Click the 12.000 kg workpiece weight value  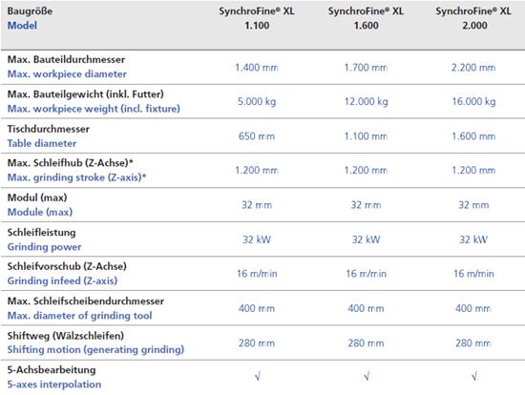367,101
